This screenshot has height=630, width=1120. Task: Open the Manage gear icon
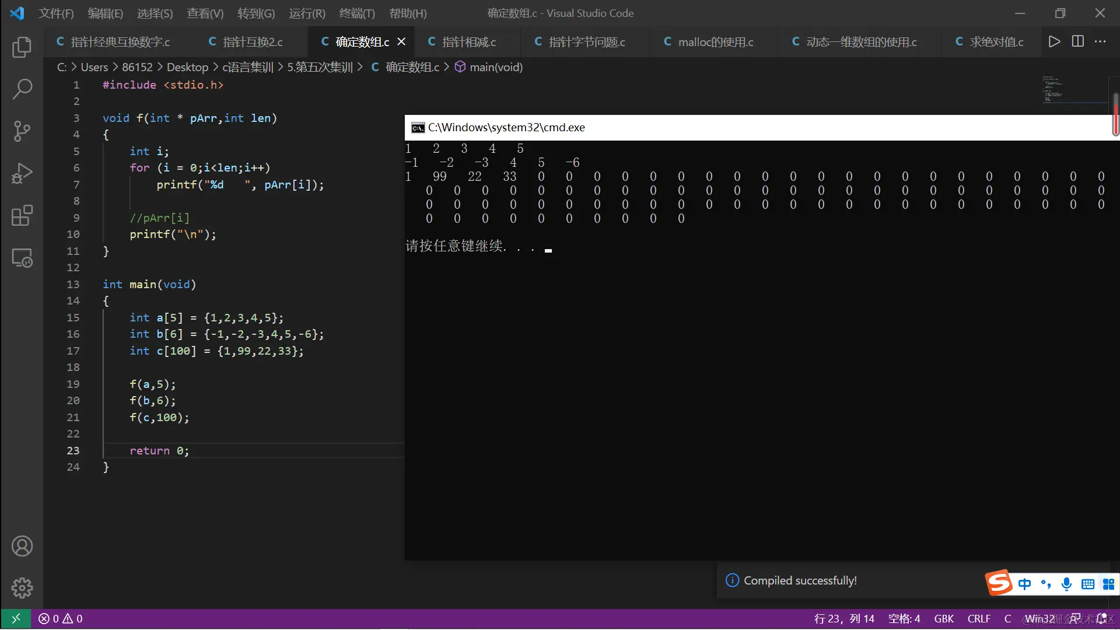[x=22, y=587]
